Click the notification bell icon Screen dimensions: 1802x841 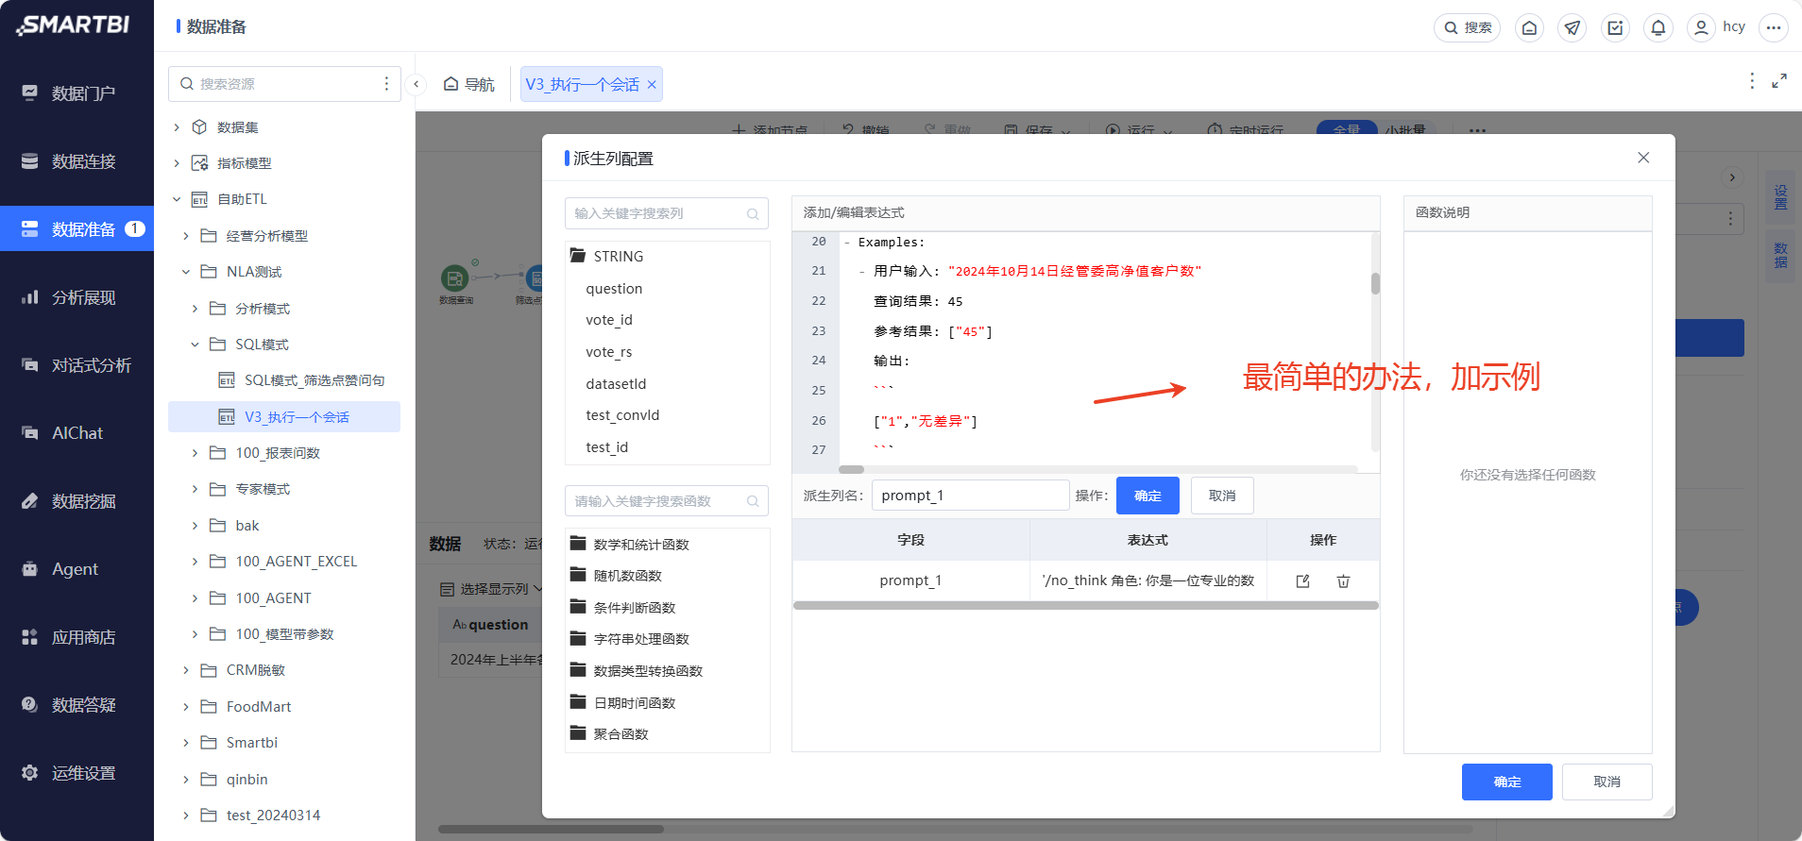coord(1658,27)
